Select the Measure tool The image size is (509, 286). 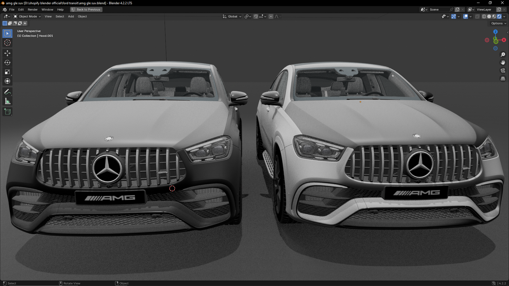pos(7,101)
